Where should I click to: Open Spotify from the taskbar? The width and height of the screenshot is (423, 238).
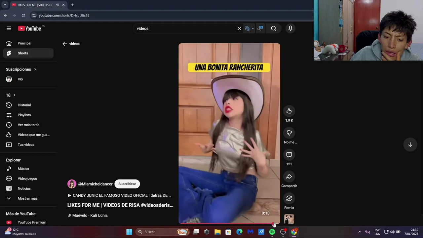point(272,232)
